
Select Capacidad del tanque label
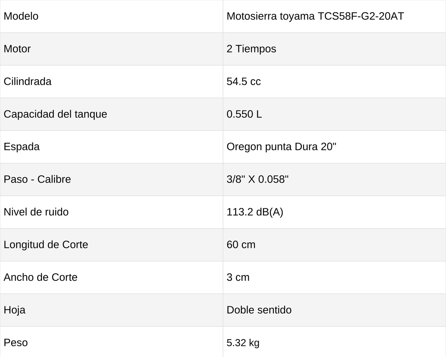pos(55,114)
